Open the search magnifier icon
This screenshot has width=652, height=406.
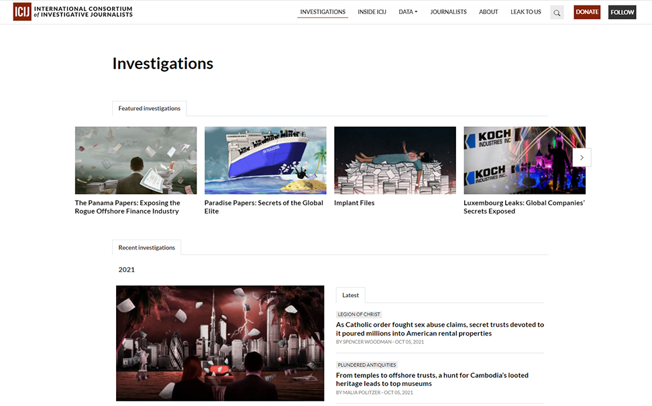click(557, 12)
